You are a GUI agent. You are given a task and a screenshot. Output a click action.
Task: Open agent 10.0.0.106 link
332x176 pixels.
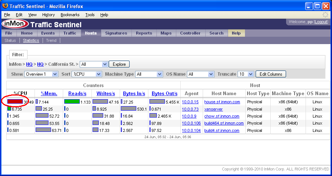pos(191,123)
